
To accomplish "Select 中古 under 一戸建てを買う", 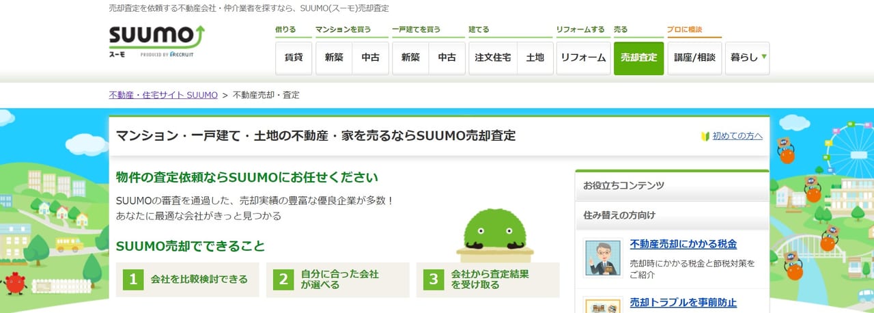I will (447, 58).
